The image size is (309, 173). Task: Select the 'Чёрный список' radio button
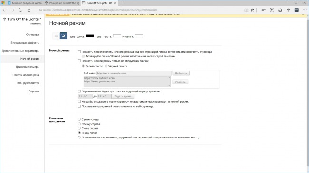tap(106, 66)
